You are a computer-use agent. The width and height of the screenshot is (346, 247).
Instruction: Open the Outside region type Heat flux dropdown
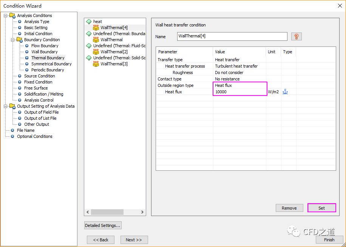[239, 85]
